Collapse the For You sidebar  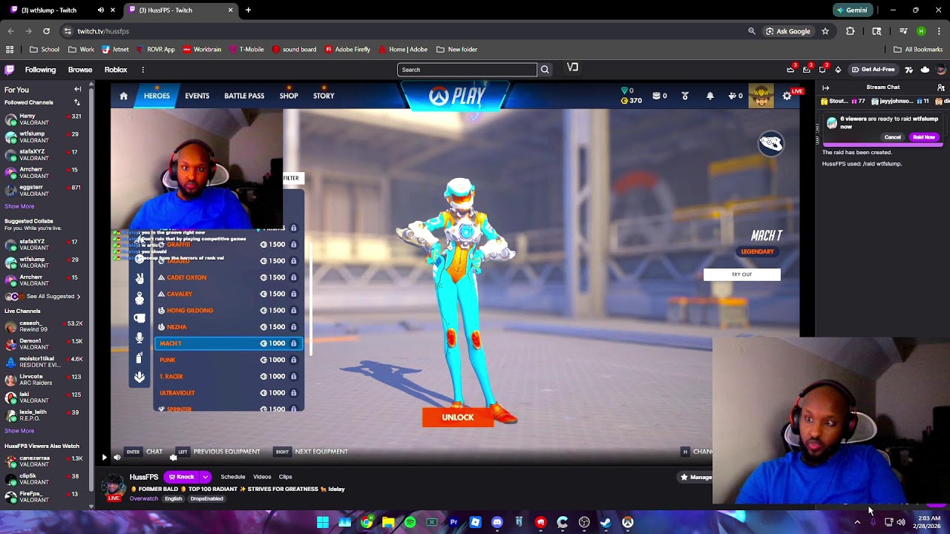point(77,89)
